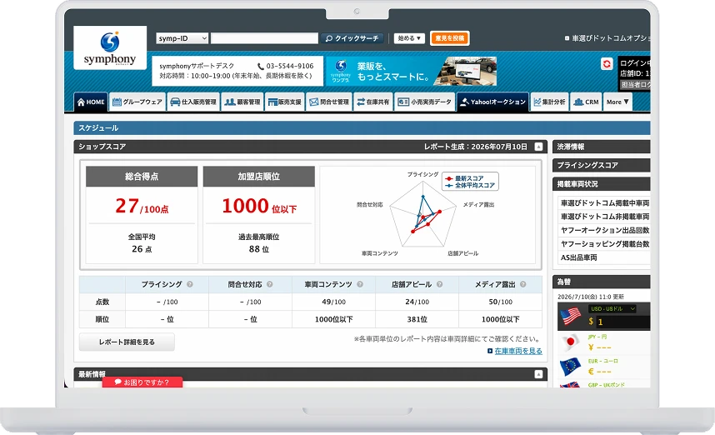Open the symp-ID search type dropdown
715x435 pixels.
coord(182,38)
